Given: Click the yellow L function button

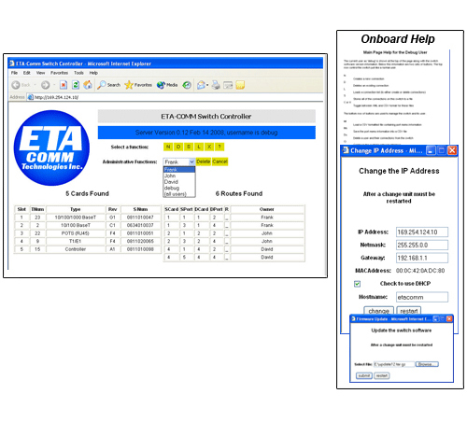Looking at the screenshot, I should click(x=199, y=147).
